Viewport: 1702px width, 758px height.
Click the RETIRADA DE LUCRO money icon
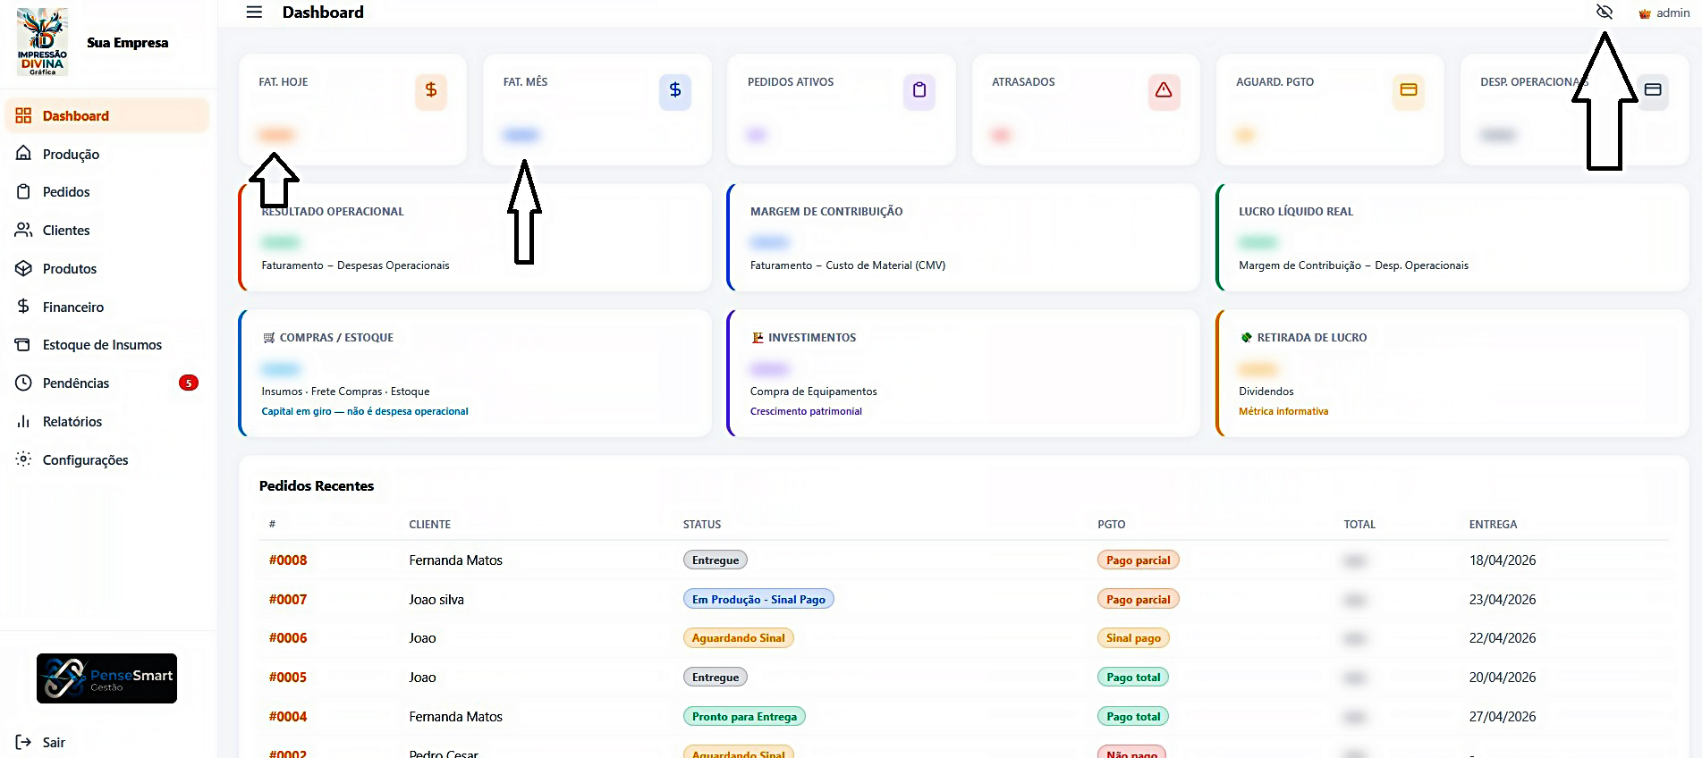coord(1246,338)
